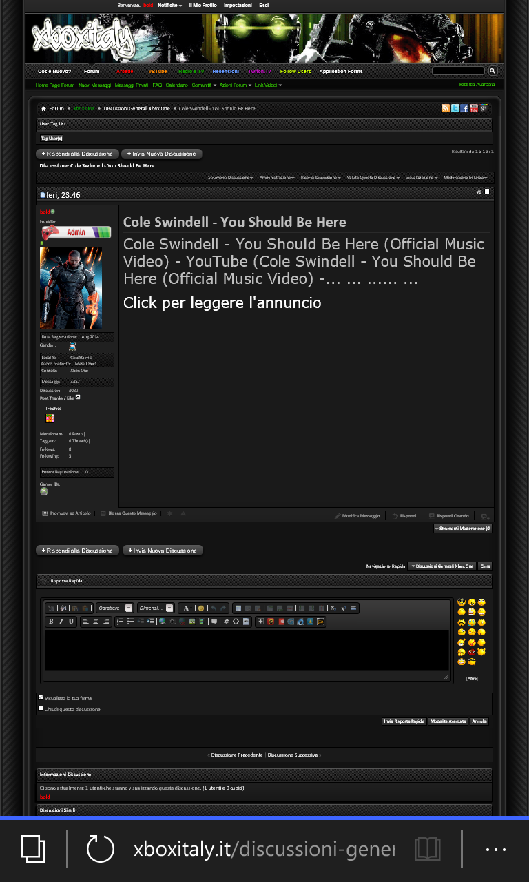Open the Notifiche dropdown in header
The height and width of the screenshot is (882, 529).
point(169,5)
